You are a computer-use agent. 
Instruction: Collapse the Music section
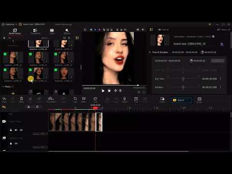pyautogui.click(x=3, y=87)
